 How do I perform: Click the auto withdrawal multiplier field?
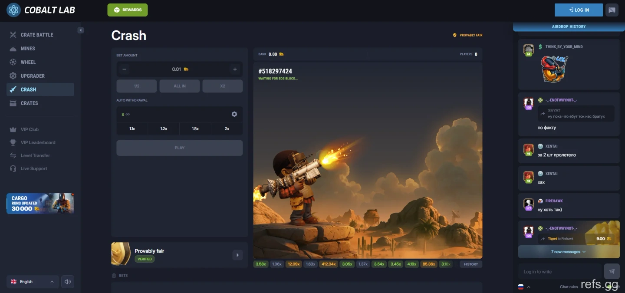point(174,114)
